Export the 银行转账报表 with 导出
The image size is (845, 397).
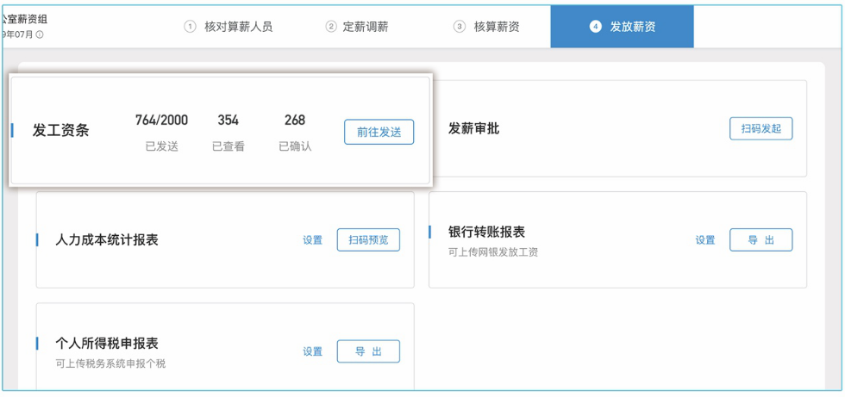coord(760,240)
